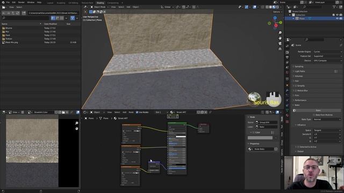Enable the Motion Blur checkbox
344x193 pixels.
pyautogui.click(x=296, y=91)
